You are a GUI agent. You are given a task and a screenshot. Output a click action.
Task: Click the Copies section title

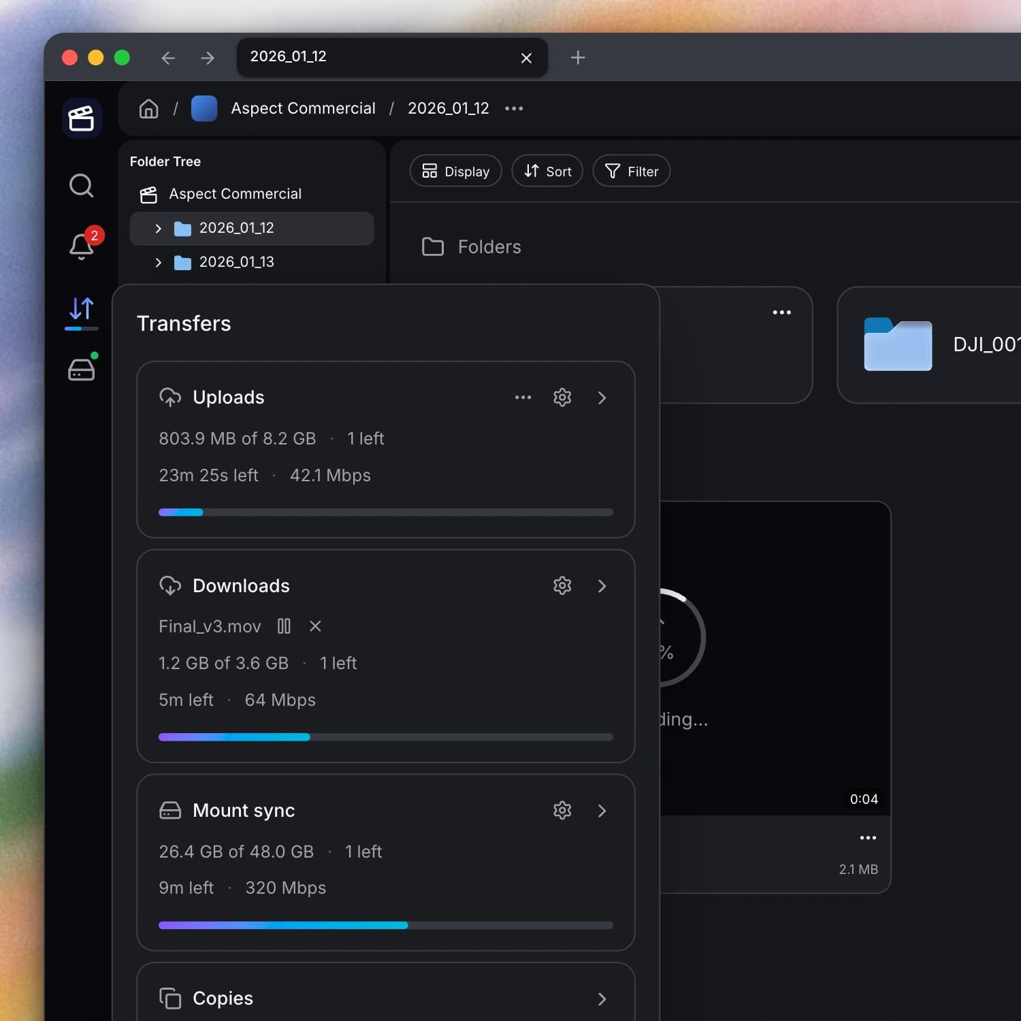[x=223, y=999]
